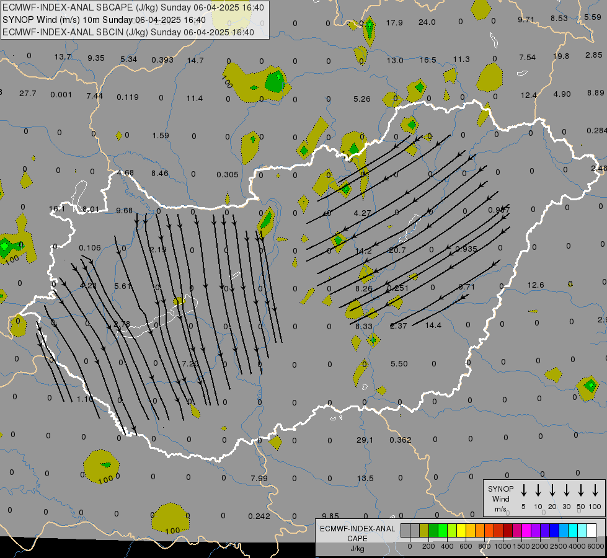Click the map value 5.50
This screenshot has width=607, height=558.
coord(399,363)
